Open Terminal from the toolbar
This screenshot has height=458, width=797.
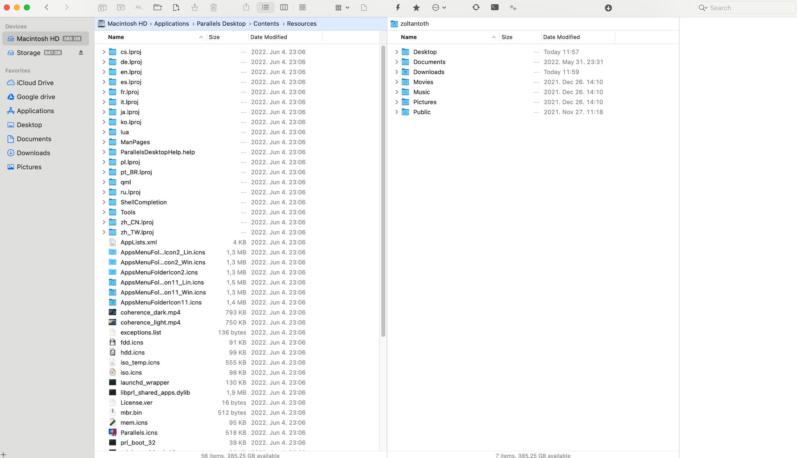point(495,7)
